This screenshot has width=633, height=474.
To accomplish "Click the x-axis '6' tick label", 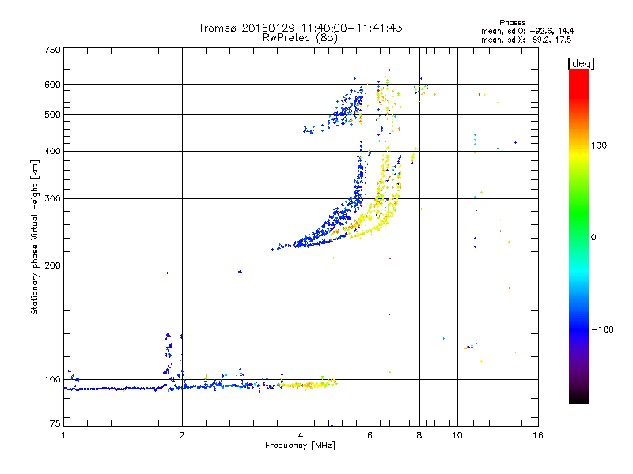I will point(370,435).
